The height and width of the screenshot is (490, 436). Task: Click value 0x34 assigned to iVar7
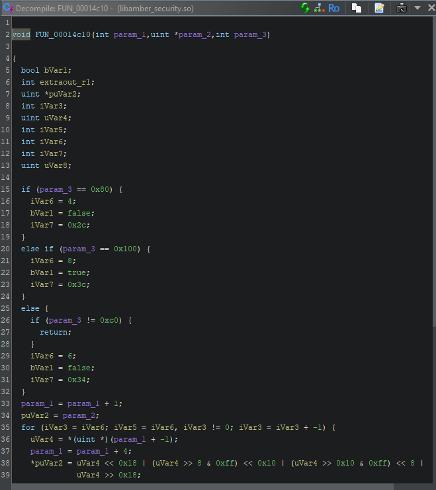pyautogui.click(x=77, y=380)
